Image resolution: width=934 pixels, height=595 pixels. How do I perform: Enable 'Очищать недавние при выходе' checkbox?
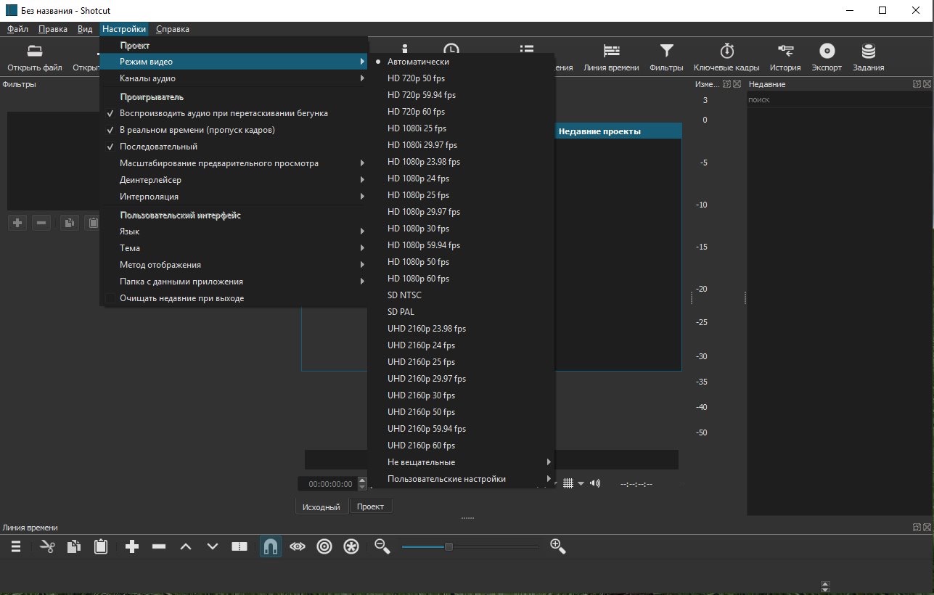[110, 298]
